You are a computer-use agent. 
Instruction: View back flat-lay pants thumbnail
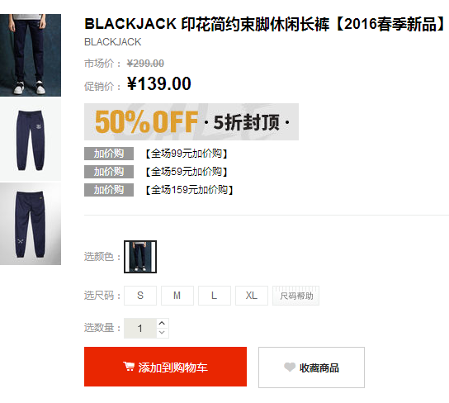[x=31, y=224]
